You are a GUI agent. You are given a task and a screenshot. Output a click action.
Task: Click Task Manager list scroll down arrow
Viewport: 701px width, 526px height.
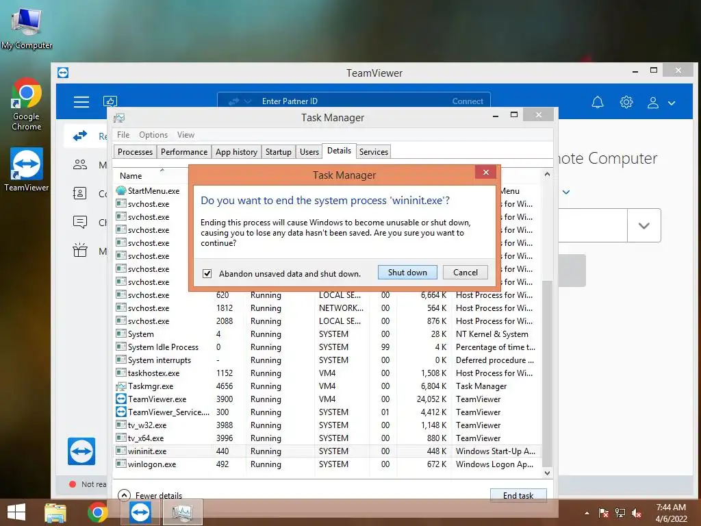coord(547,473)
